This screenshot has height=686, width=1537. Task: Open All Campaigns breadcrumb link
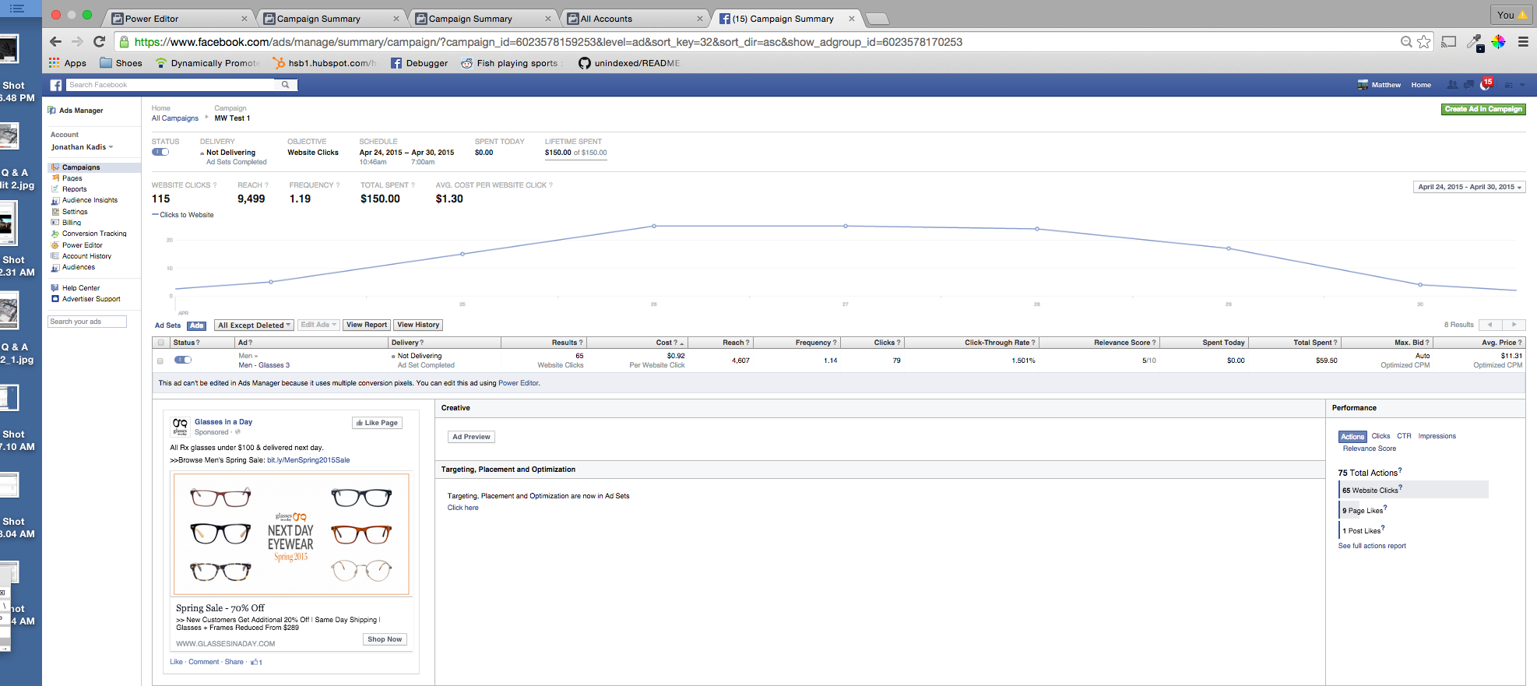click(175, 118)
